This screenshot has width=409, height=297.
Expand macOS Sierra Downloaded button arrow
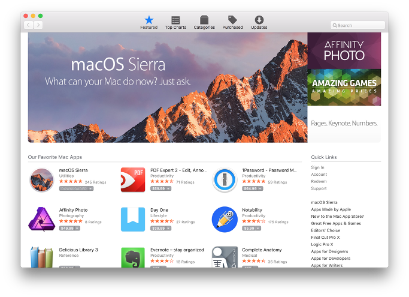point(90,188)
